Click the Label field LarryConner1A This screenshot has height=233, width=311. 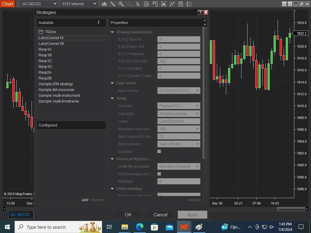tap(179, 121)
